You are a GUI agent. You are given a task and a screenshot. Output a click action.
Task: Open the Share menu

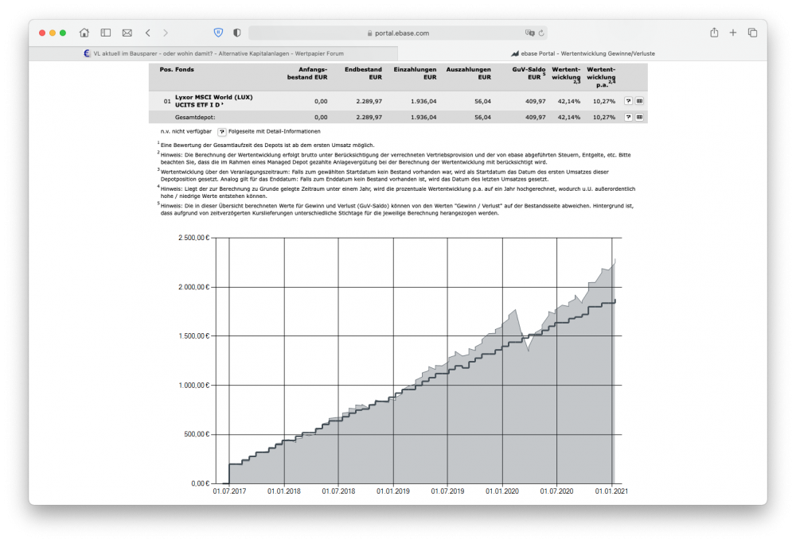[714, 33]
